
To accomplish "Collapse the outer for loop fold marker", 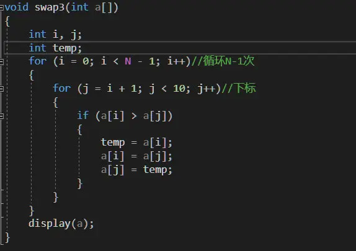I will tap(2, 61).
